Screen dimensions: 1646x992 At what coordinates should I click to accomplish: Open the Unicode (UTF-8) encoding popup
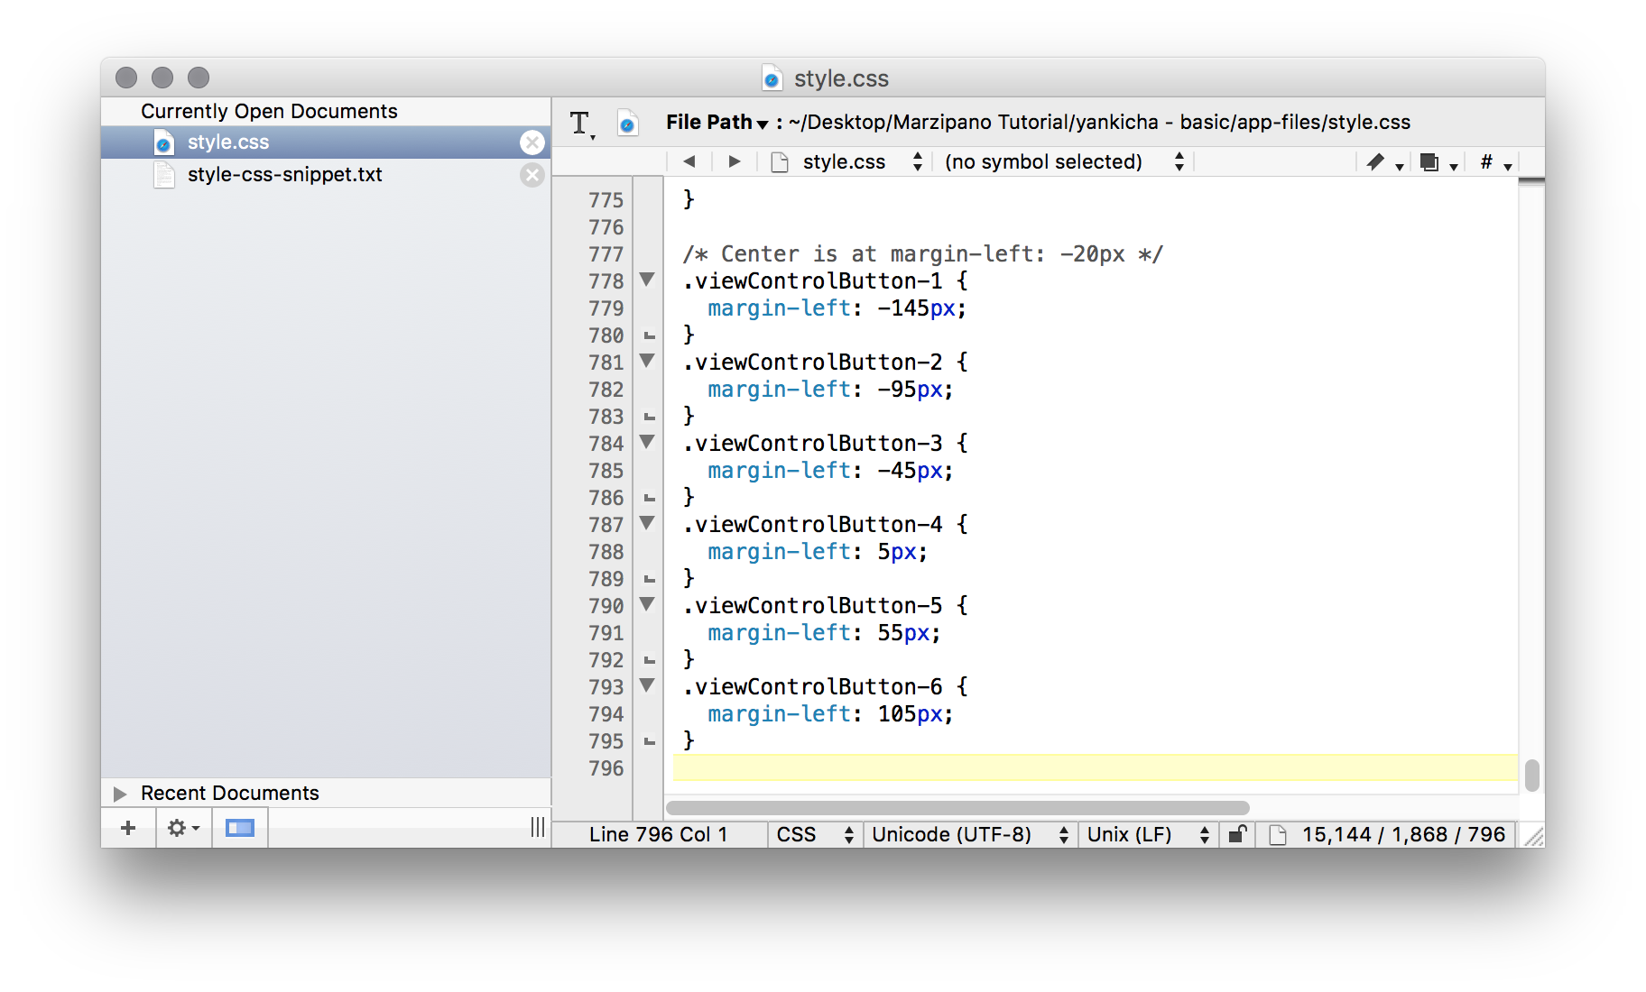click(970, 835)
